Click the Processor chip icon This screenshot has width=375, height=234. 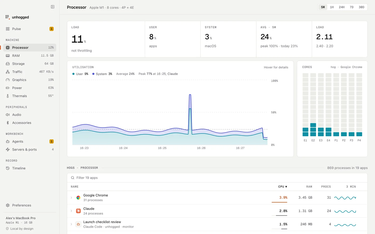(8, 48)
